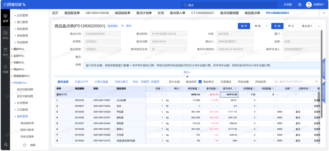The height and width of the screenshot is (151, 329).
Task: Open the 收藏 star icon
Action: click(x=5, y=67)
